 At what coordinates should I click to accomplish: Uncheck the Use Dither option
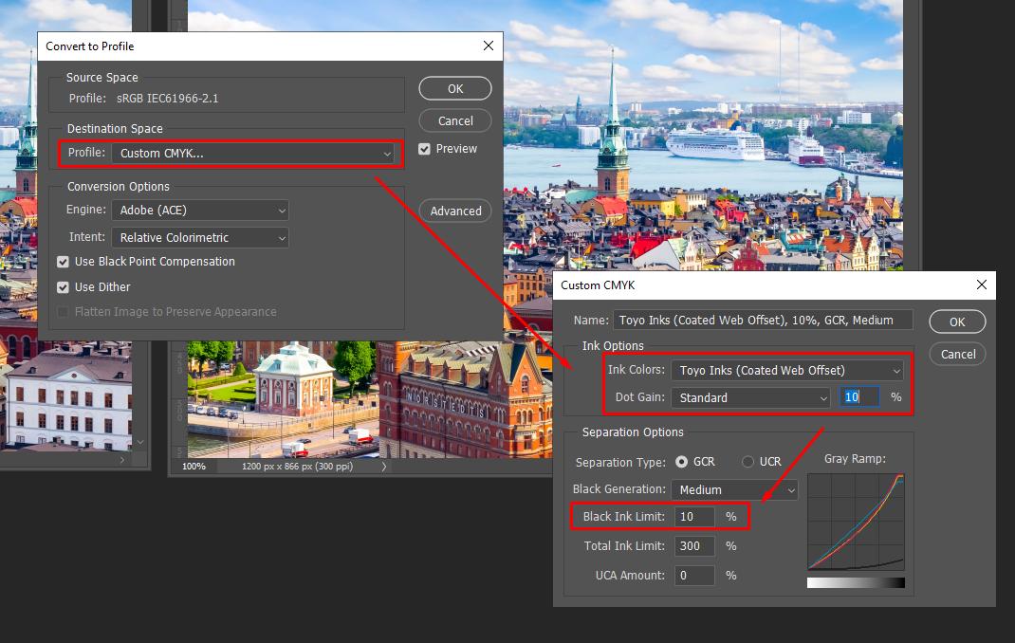coord(63,287)
